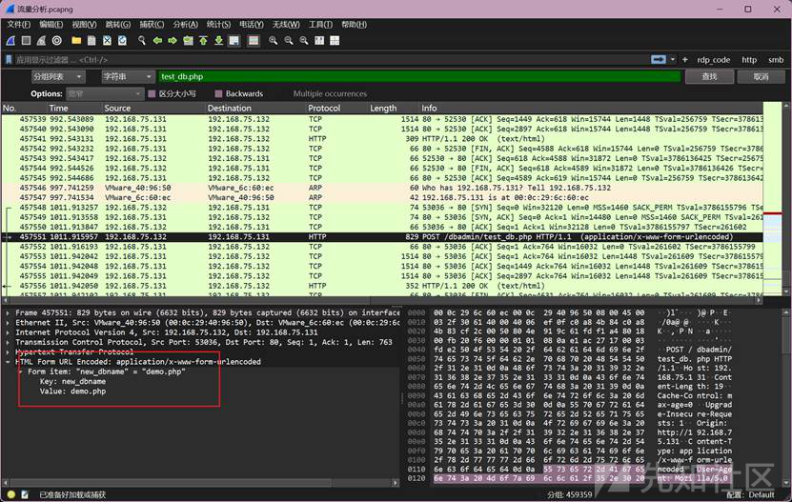Enable the 区分大小写 case-sensitive checkbox
This screenshot has height=502, width=792.
(152, 93)
